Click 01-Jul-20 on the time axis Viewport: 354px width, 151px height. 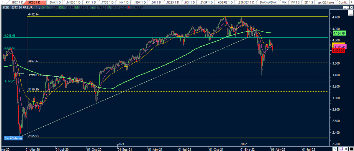(x=63, y=149)
